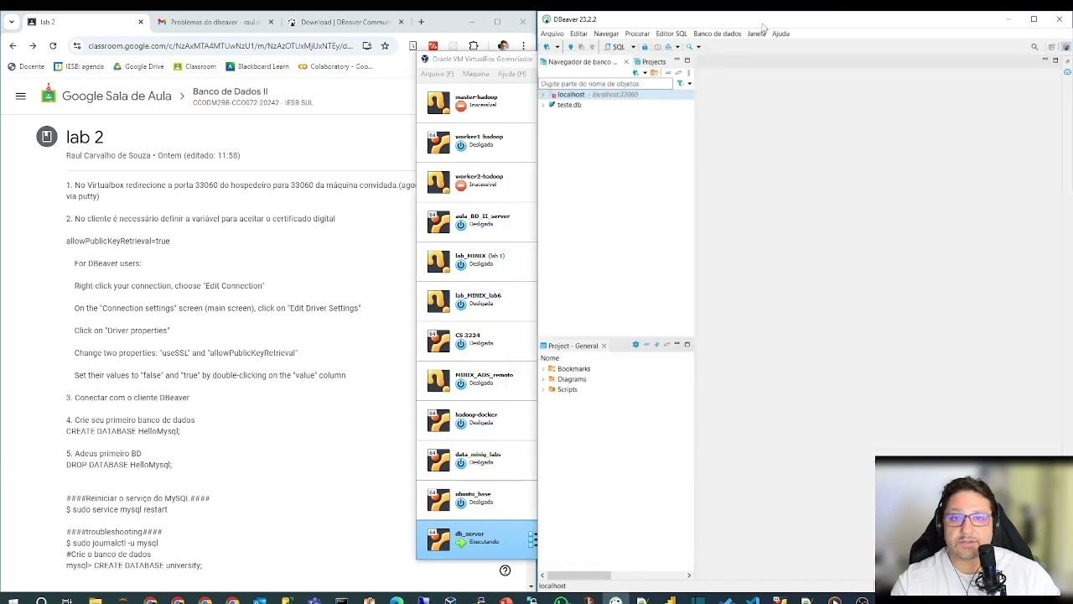Click the Google Classroom logo icon
Image resolution: width=1073 pixels, height=604 pixels.
click(x=49, y=96)
